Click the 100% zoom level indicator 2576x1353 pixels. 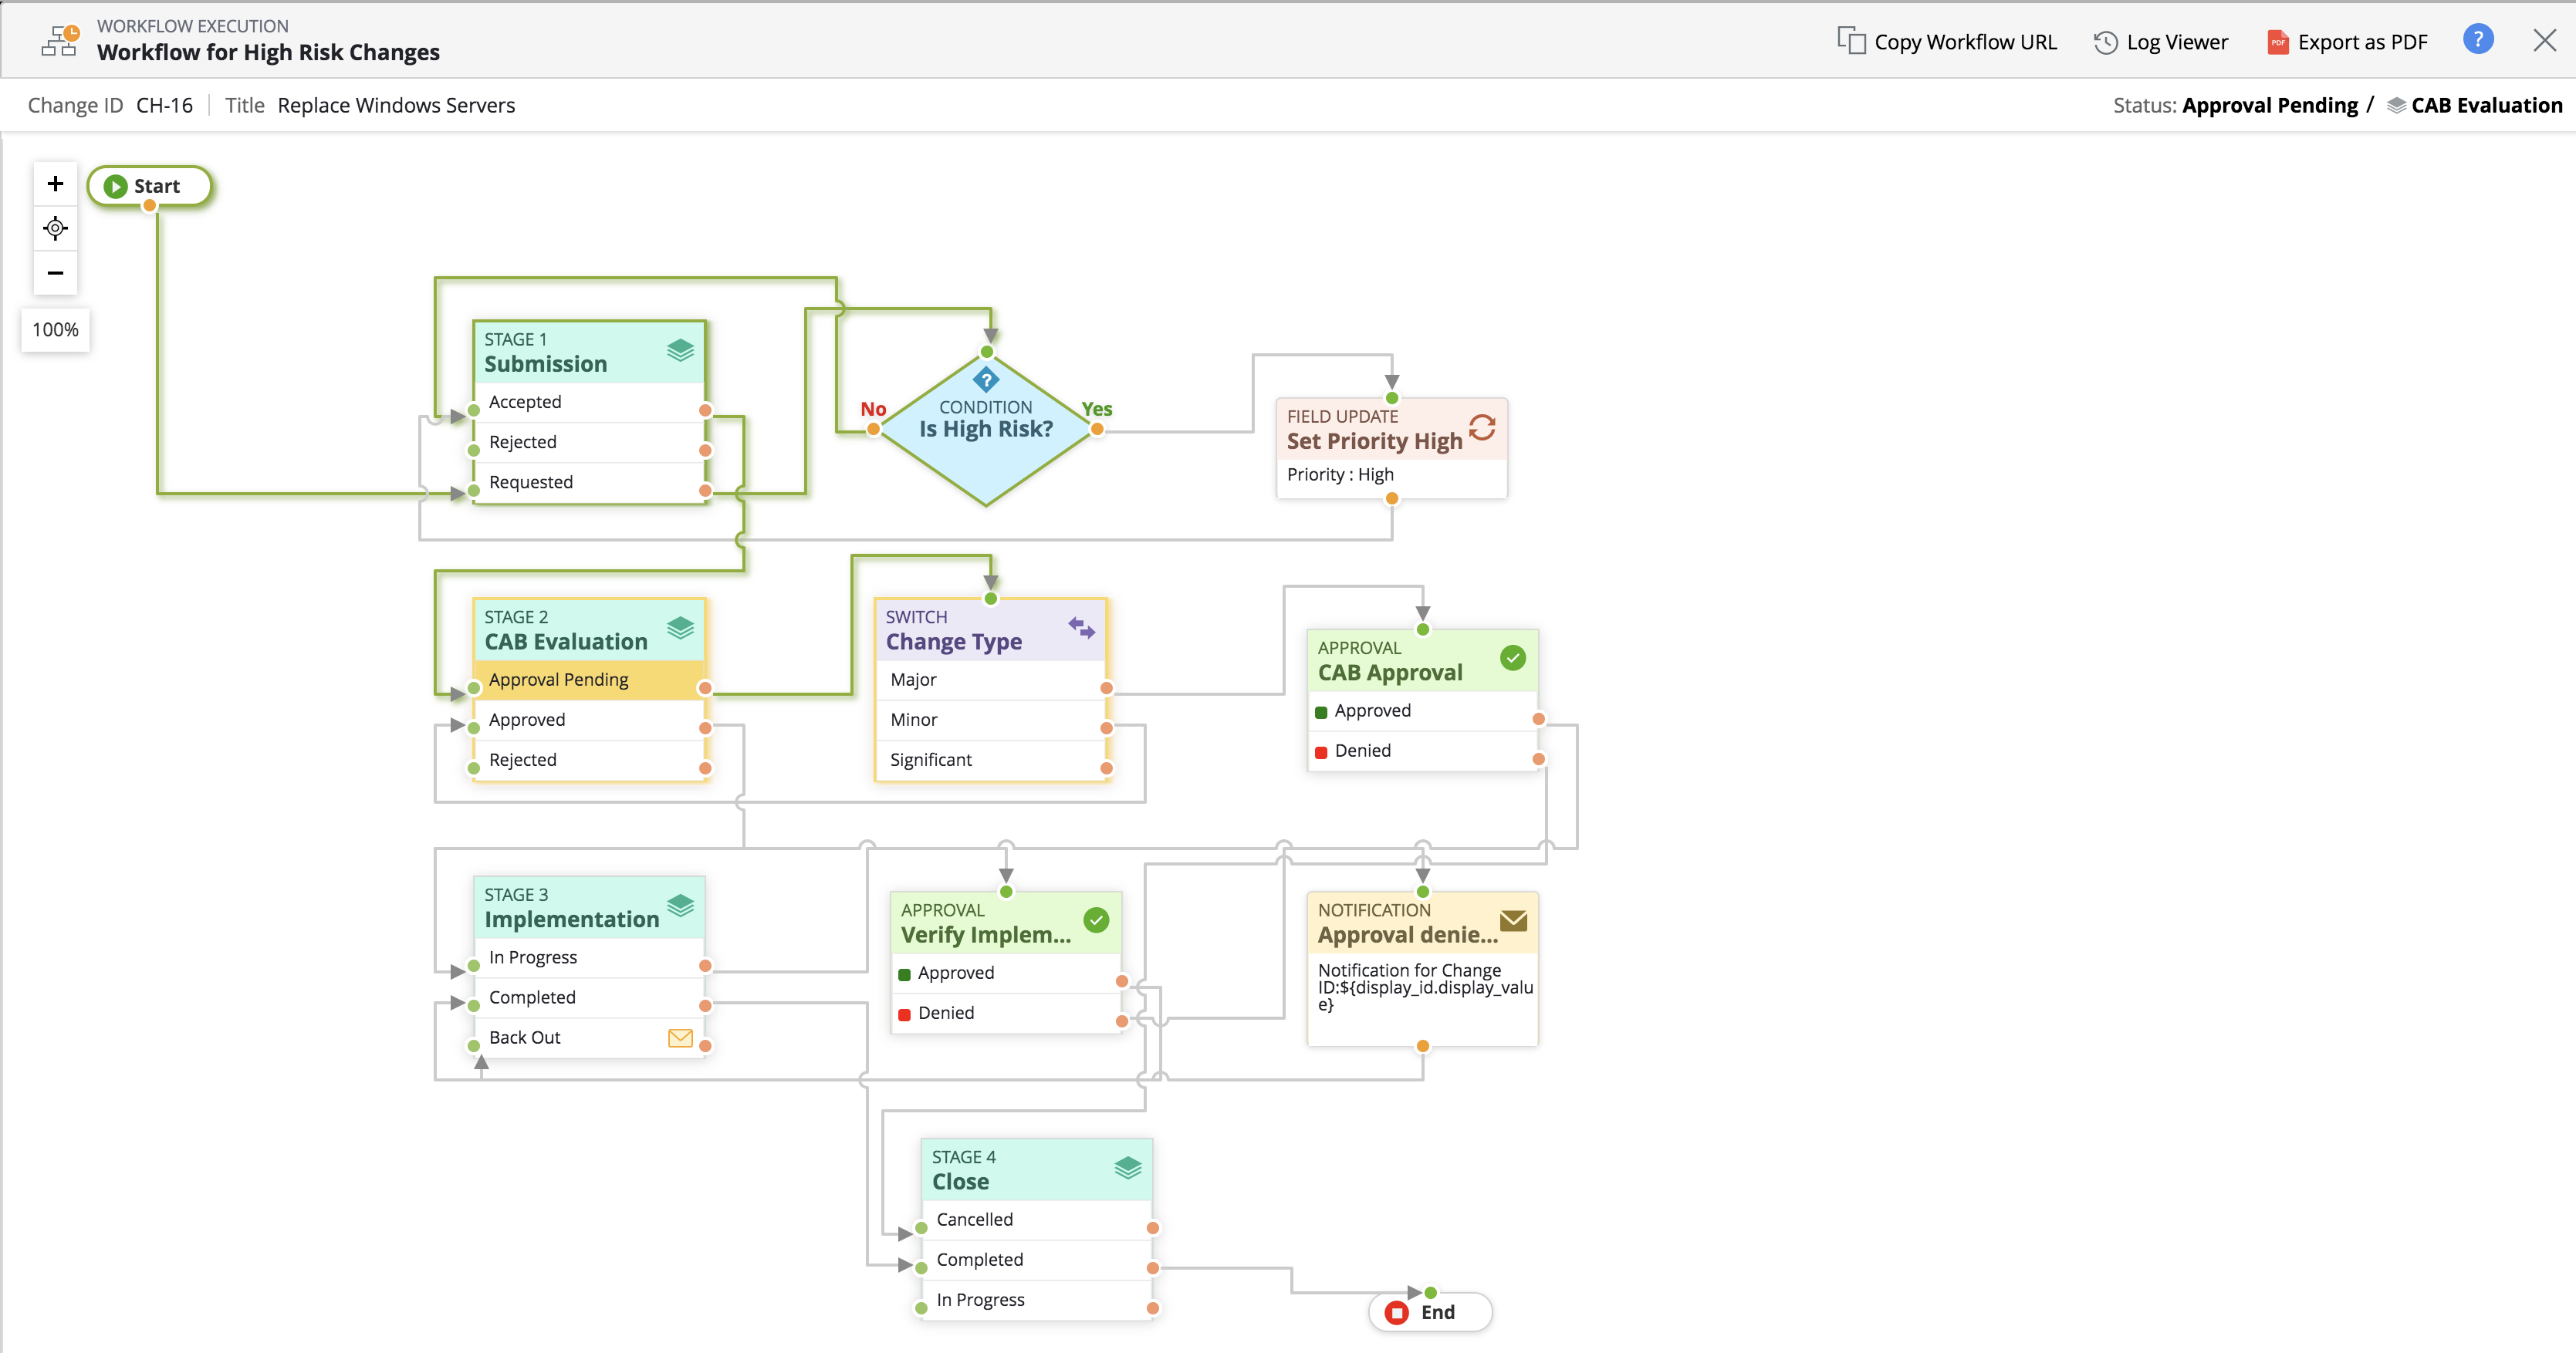pos(55,329)
